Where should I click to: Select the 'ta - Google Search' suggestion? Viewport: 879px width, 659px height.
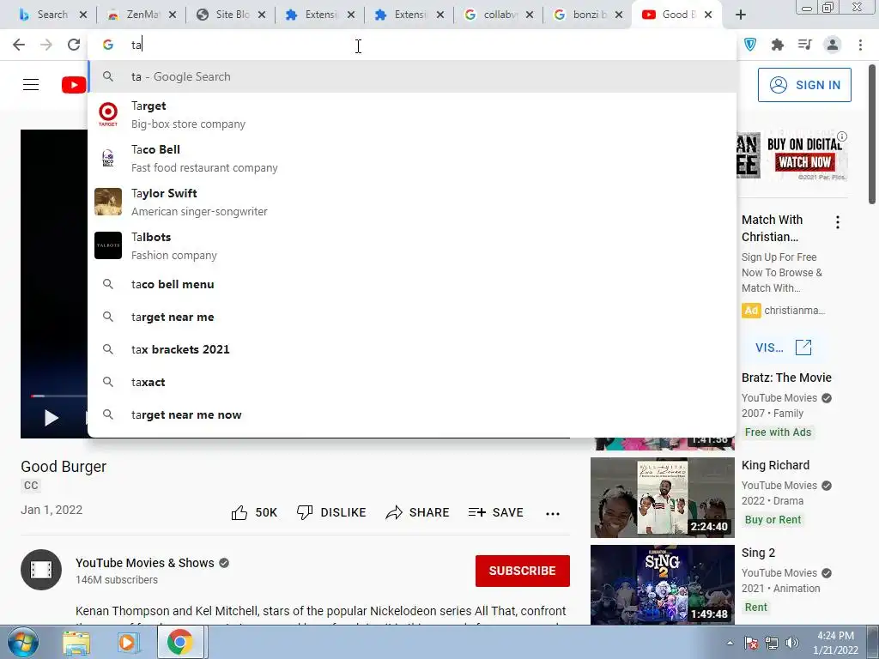click(412, 76)
